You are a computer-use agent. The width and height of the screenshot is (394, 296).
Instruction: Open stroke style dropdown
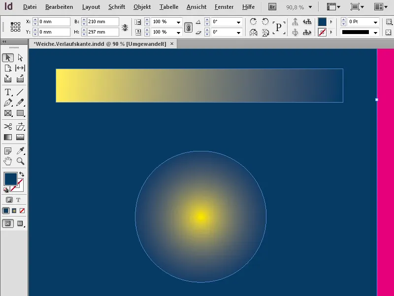click(375, 33)
